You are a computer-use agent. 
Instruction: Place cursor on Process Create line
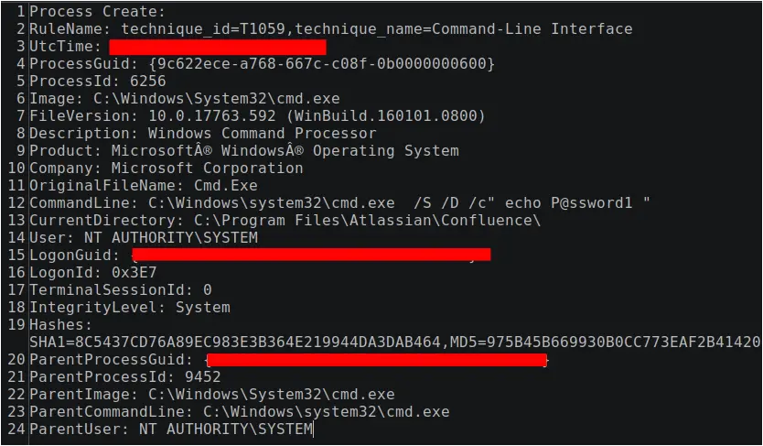coord(97,11)
